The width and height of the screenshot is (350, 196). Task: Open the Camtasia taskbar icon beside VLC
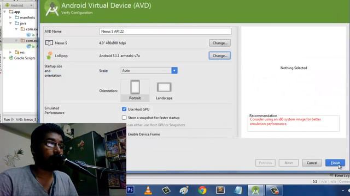point(166,190)
